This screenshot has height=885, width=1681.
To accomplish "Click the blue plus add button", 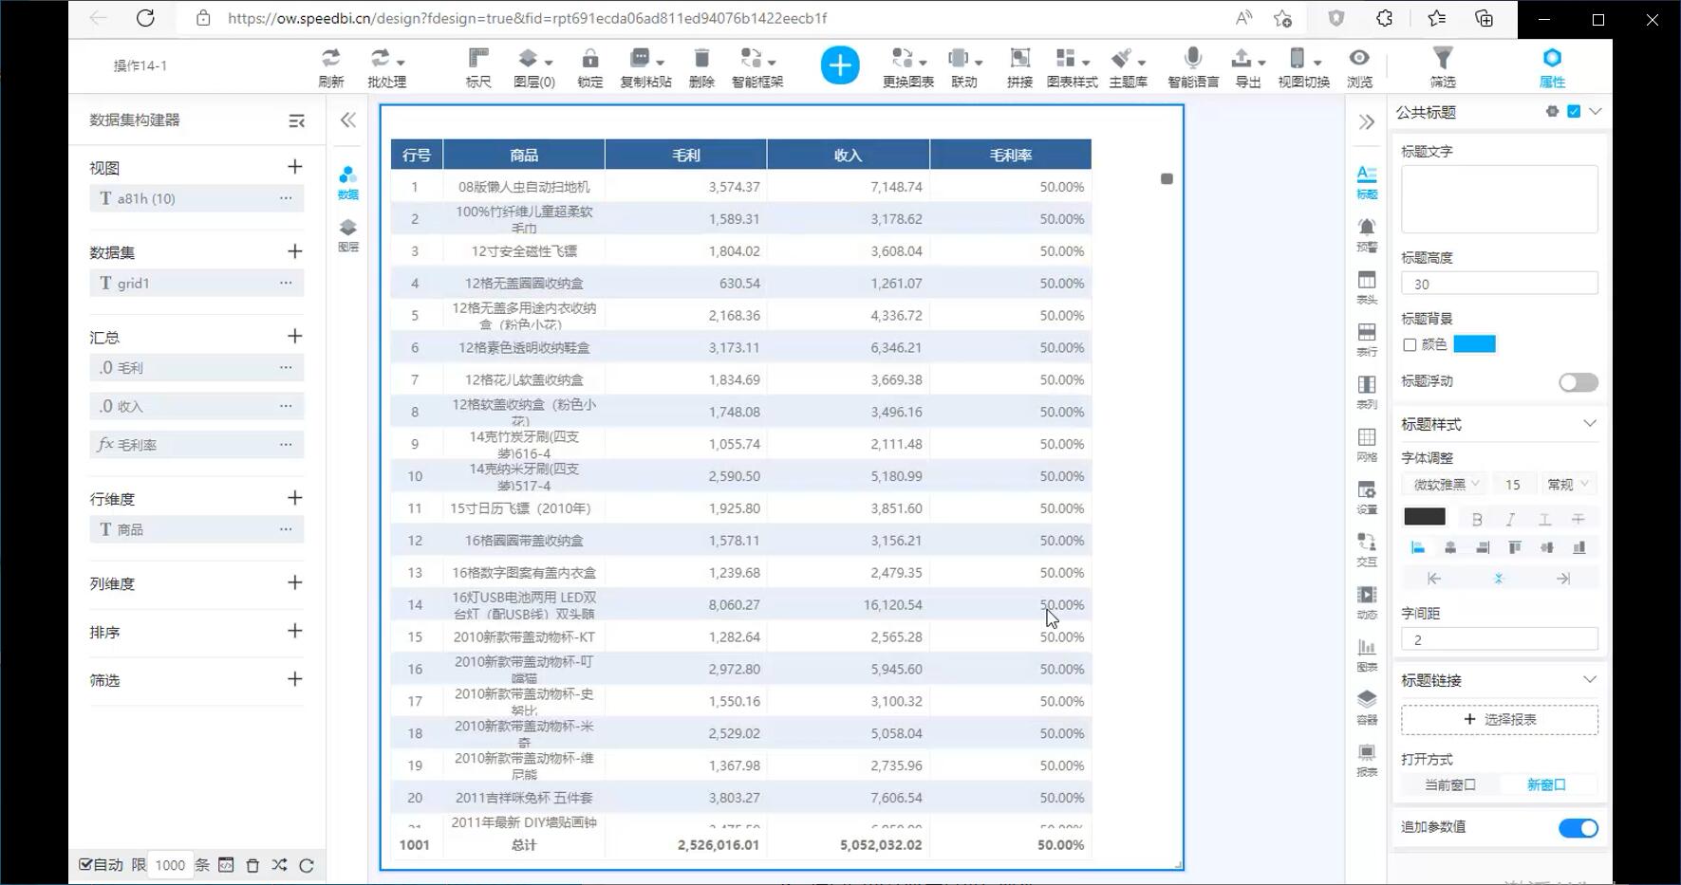I will [839, 65].
